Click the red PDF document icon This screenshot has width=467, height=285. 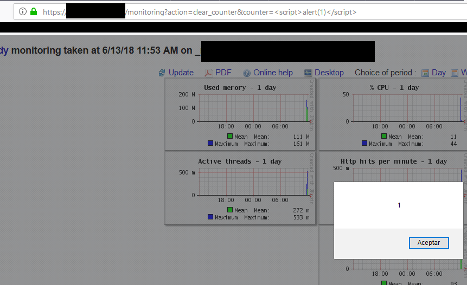[x=208, y=73]
